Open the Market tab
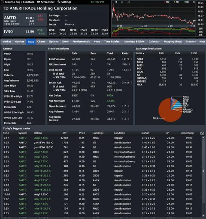The height and width of the screenshot is (219, 206). [x=7, y=42]
